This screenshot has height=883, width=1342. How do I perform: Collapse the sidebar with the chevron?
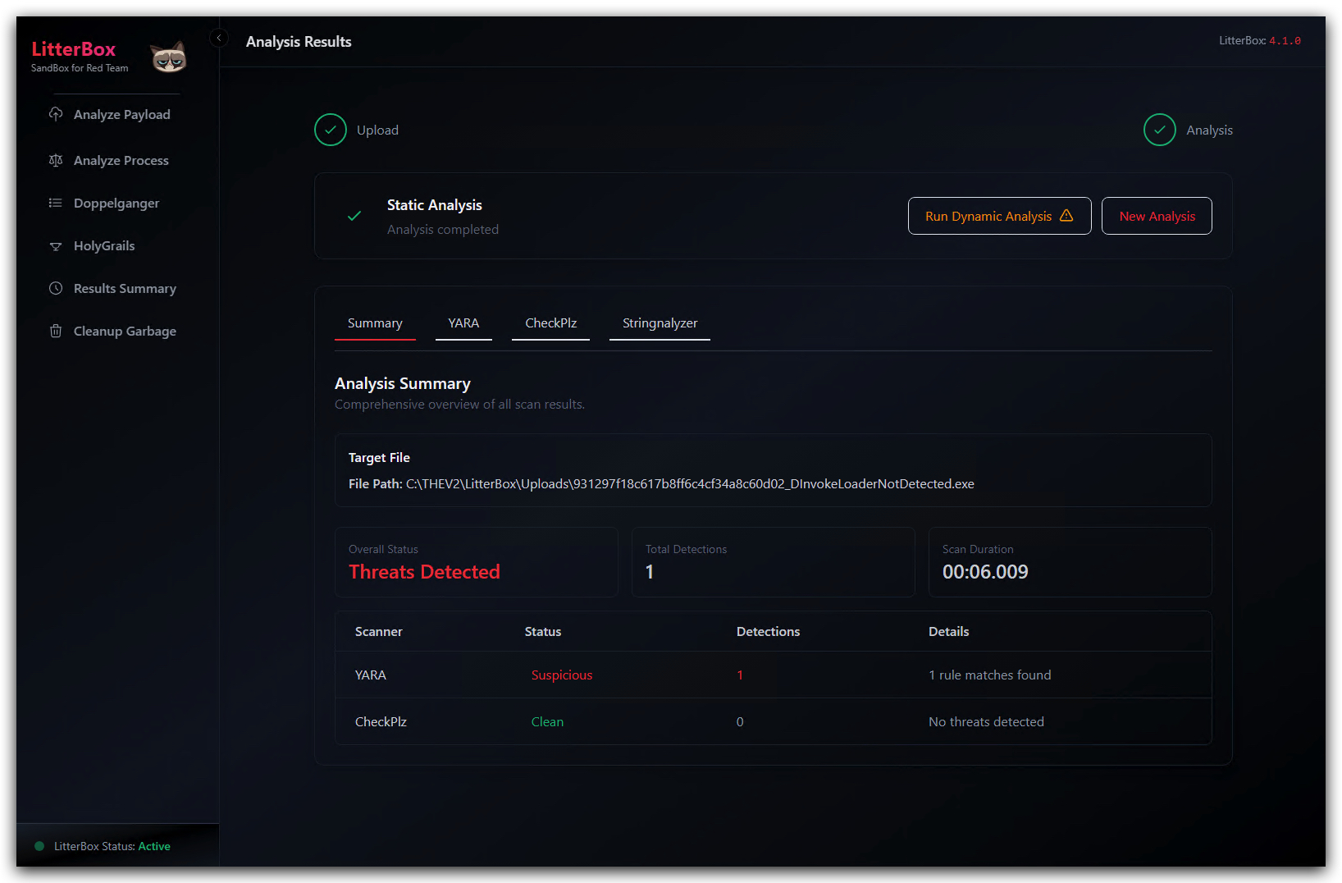(x=219, y=38)
